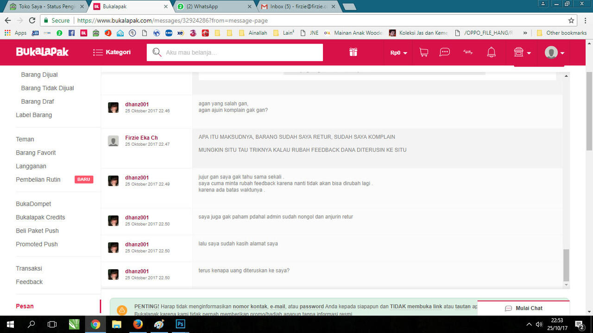Open the Facebook bookmark icon

tap(71, 33)
